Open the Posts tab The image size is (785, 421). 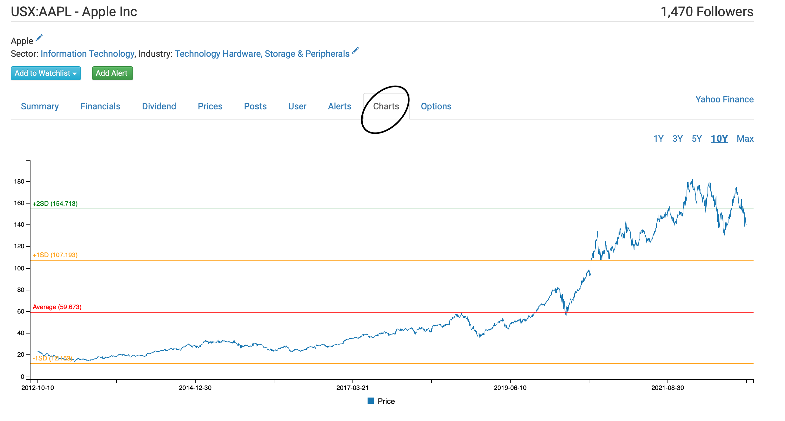click(x=255, y=106)
